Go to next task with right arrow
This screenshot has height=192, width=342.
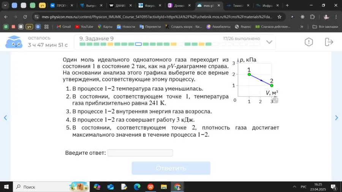[336, 118]
